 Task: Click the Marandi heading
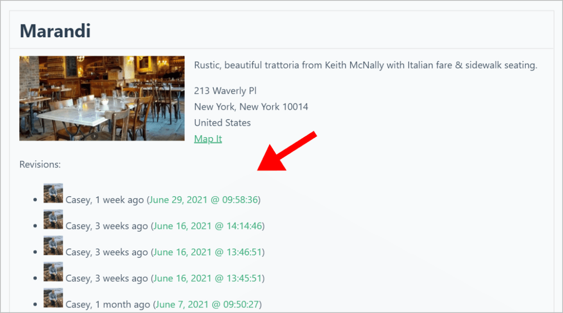coord(55,30)
